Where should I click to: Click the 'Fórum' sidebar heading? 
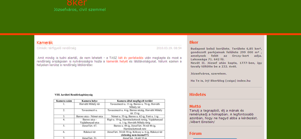coord(195,133)
